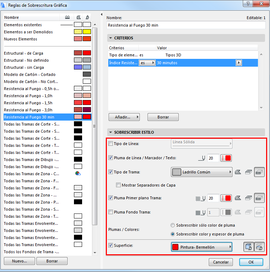
Task: Collapse the CRITERIOS section
Action: point(111,38)
